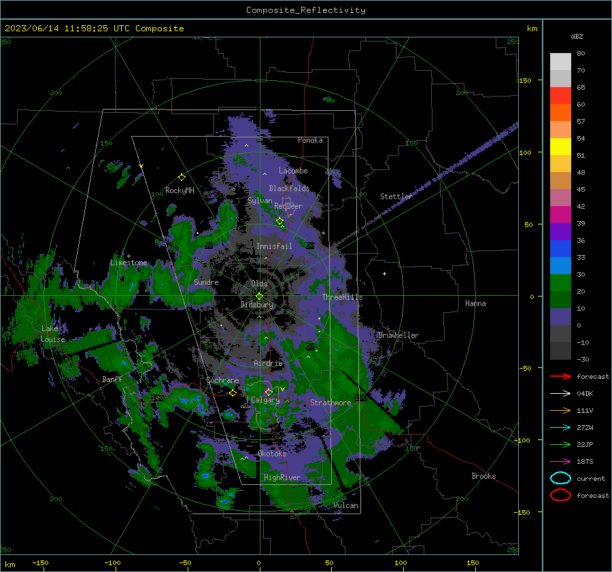The height and width of the screenshot is (572, 612).
Task: Click the Didsbury city label
Action: (257, 305)
